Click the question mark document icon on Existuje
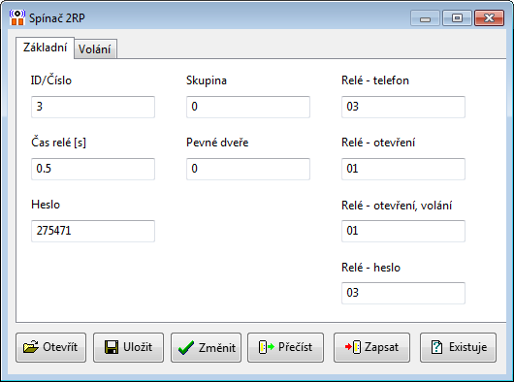 (437, 347)
